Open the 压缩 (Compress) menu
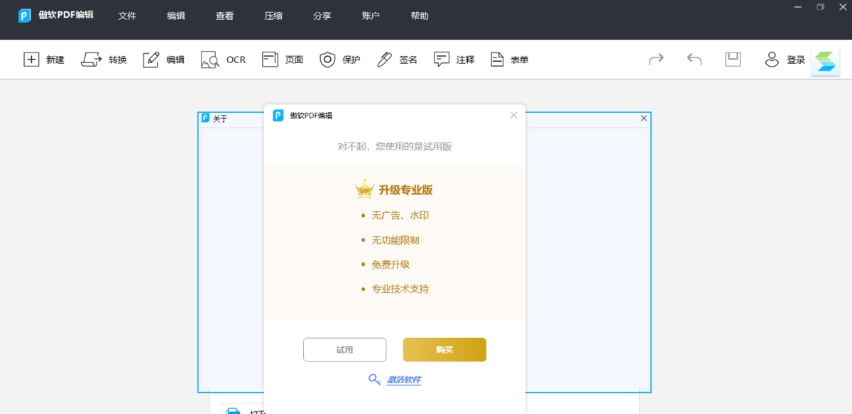Screen dimensions: 852x414 (x=273, y=16)
